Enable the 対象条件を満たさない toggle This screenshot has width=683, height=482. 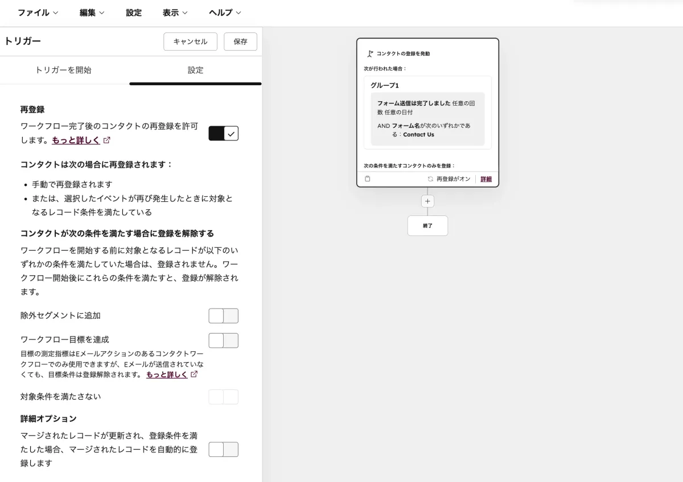point(223,397)
